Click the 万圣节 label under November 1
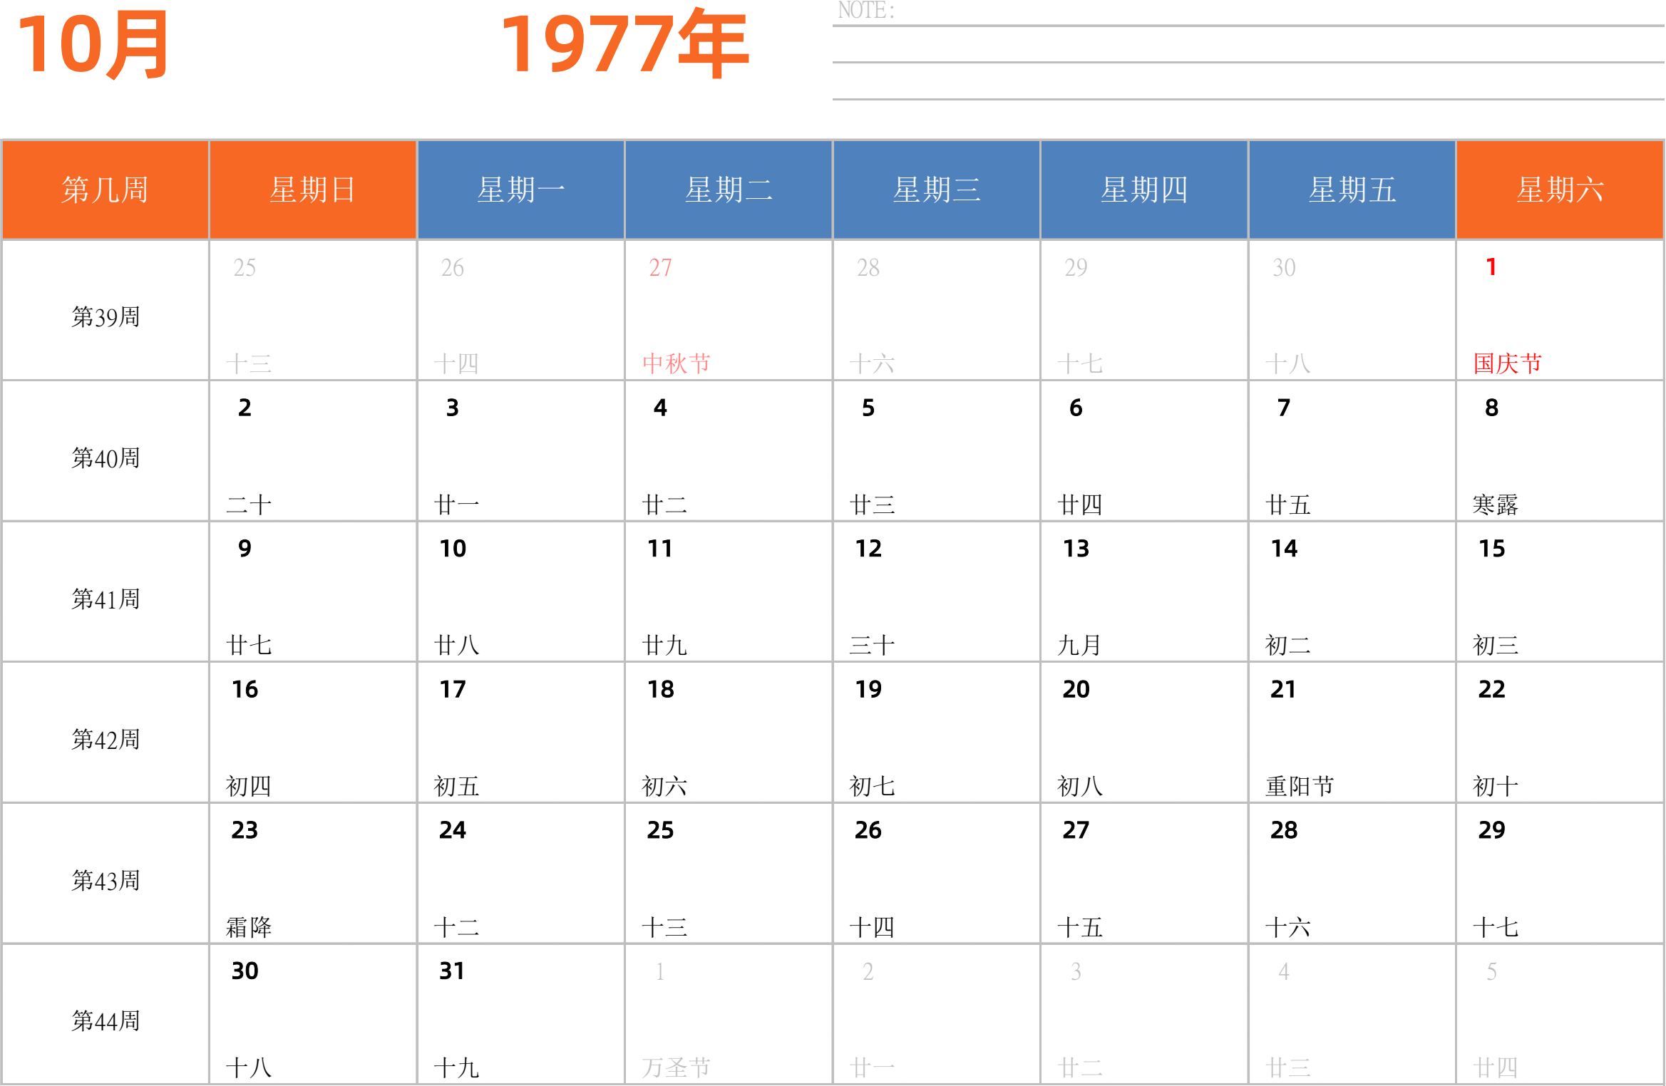Screen dimensions: 1666x1086 pyautogui.click(x=677, y=1067)
